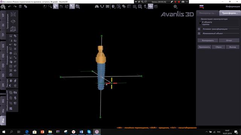The image size is (241, 135).
Task: Click the orange abutment on the implant
Action: coord(101,54)
